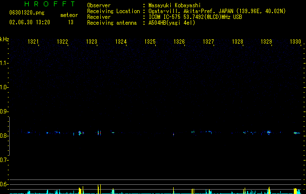Click the 1329 time marker
Viewport: 306px width, 194px height.
click(x=267, y=42)
